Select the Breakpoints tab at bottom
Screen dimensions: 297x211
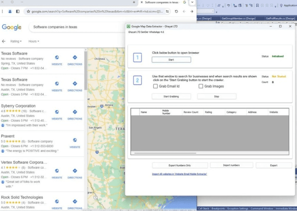(x=218, y=208)
